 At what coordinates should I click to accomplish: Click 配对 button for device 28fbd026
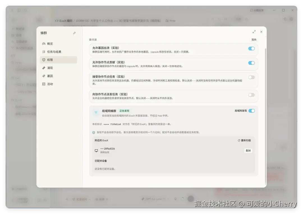point(248,151)
